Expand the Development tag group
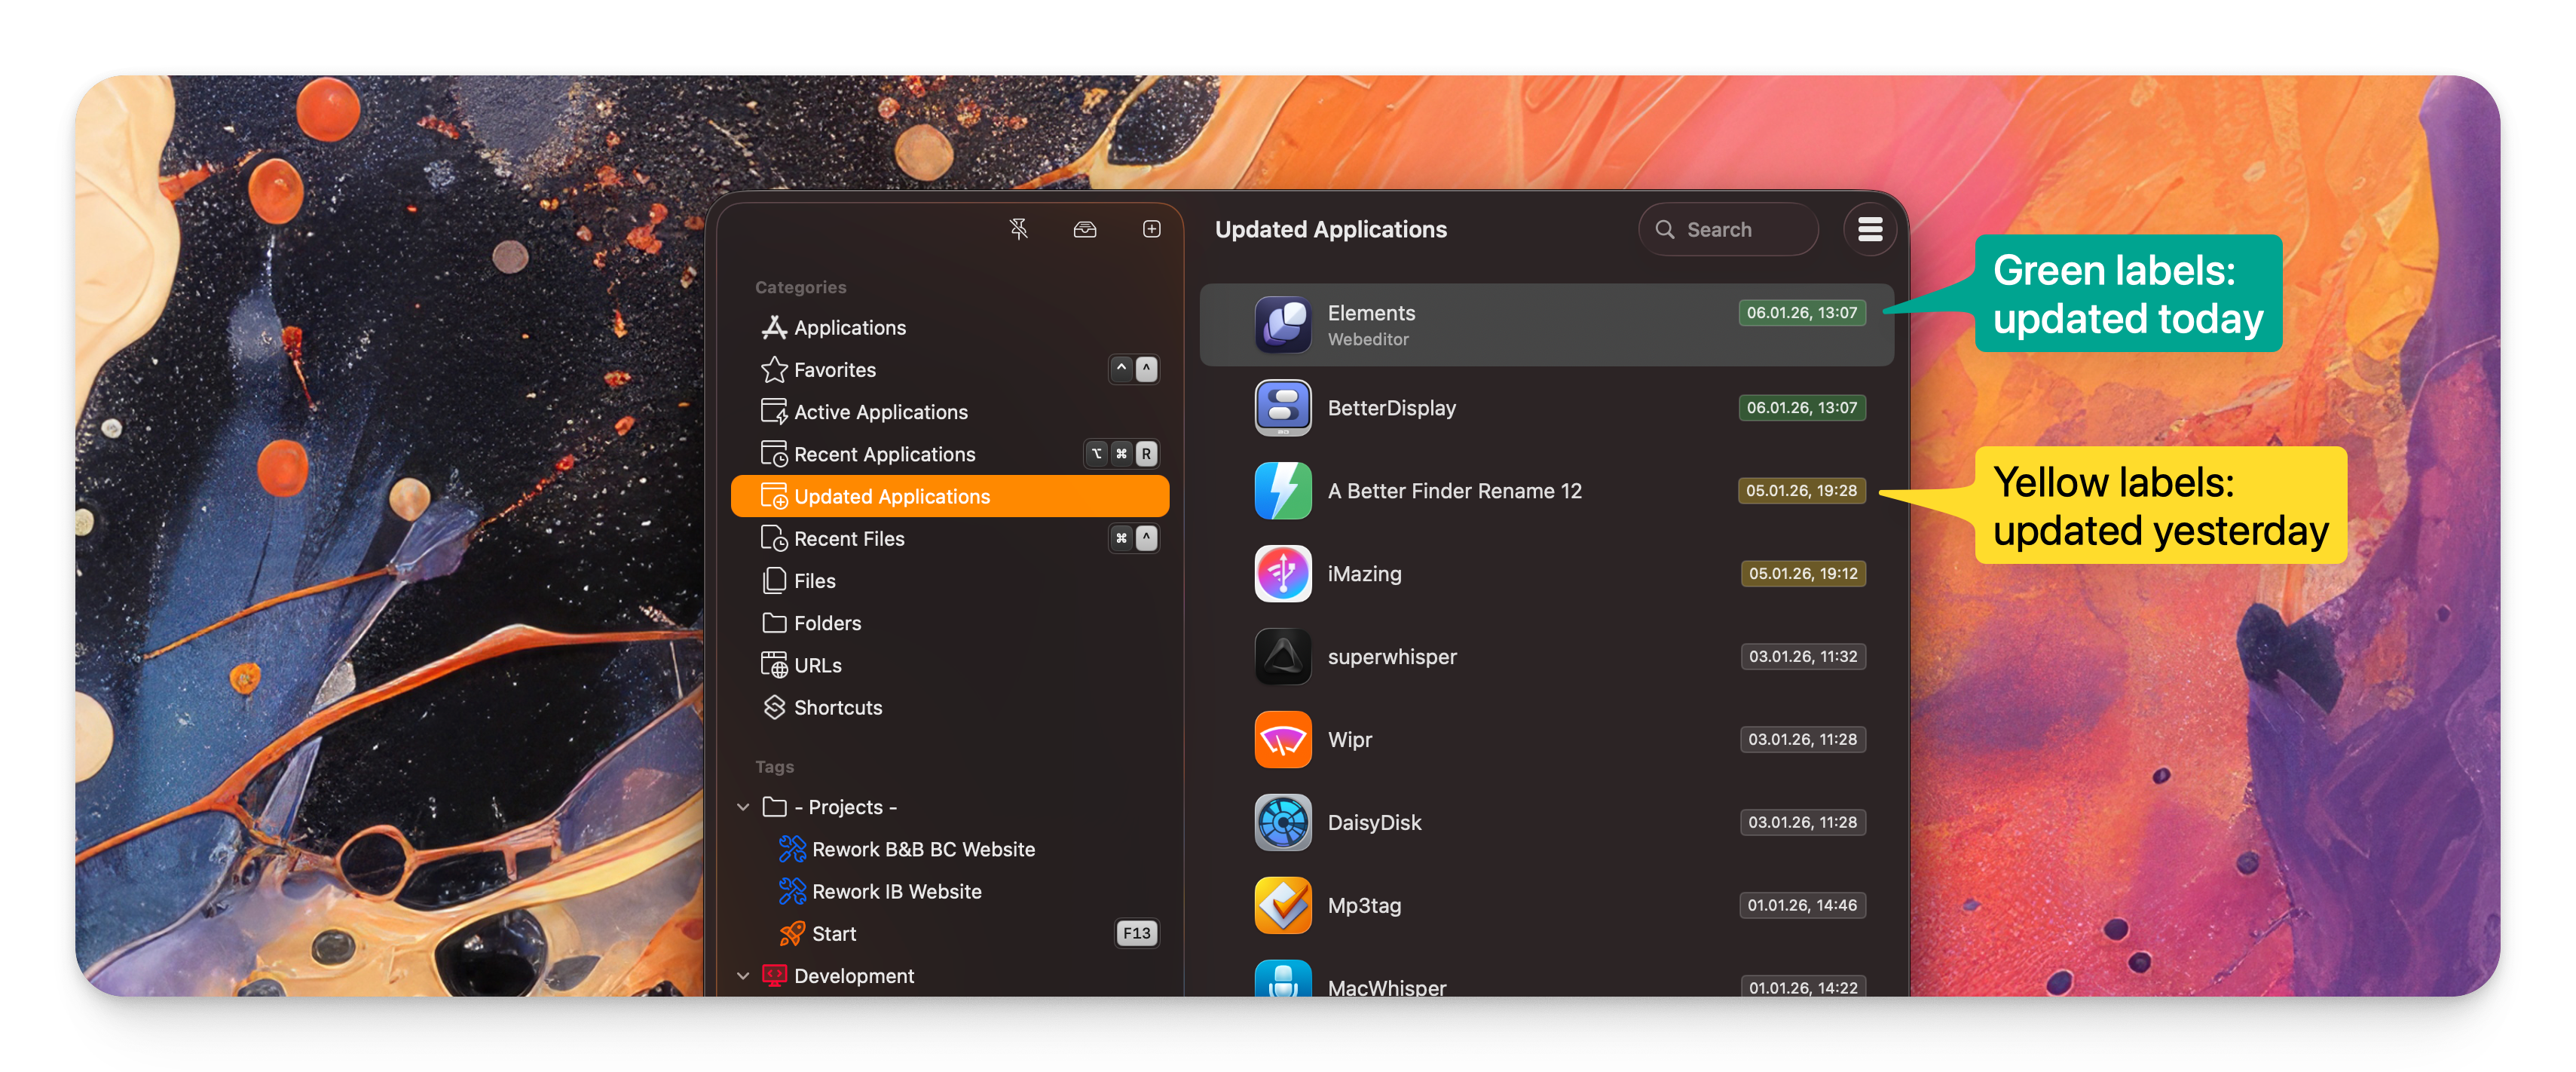 click(x=742, y=975)
